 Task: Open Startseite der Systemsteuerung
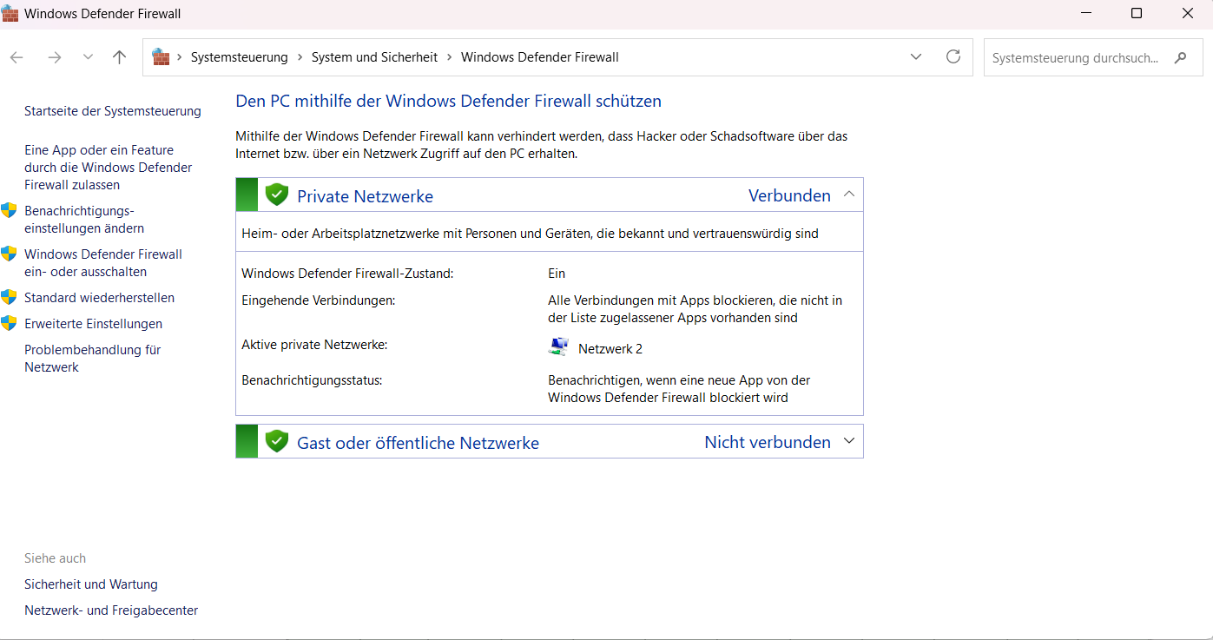[x=113, y=111]
